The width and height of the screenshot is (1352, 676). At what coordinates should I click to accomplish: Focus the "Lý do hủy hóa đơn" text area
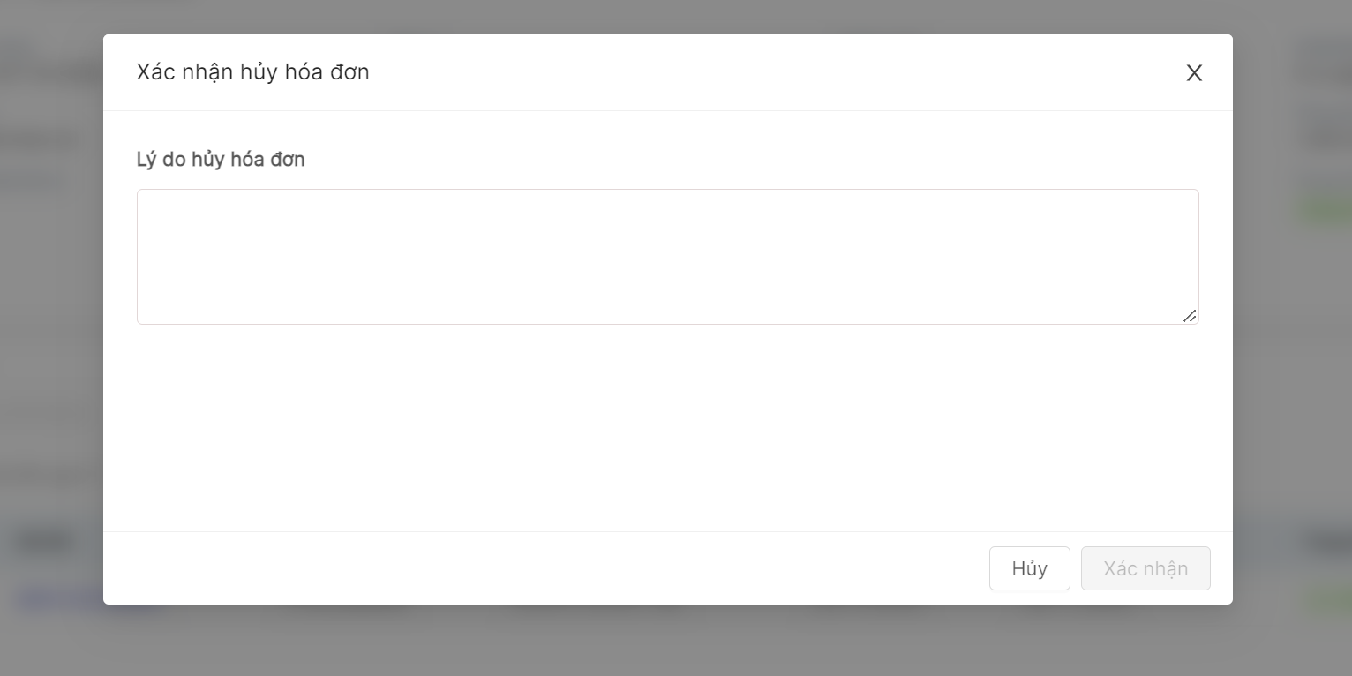pyautogui.click(x=667, y=256)
